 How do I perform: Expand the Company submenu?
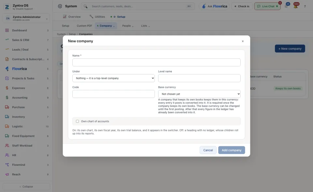106,26
